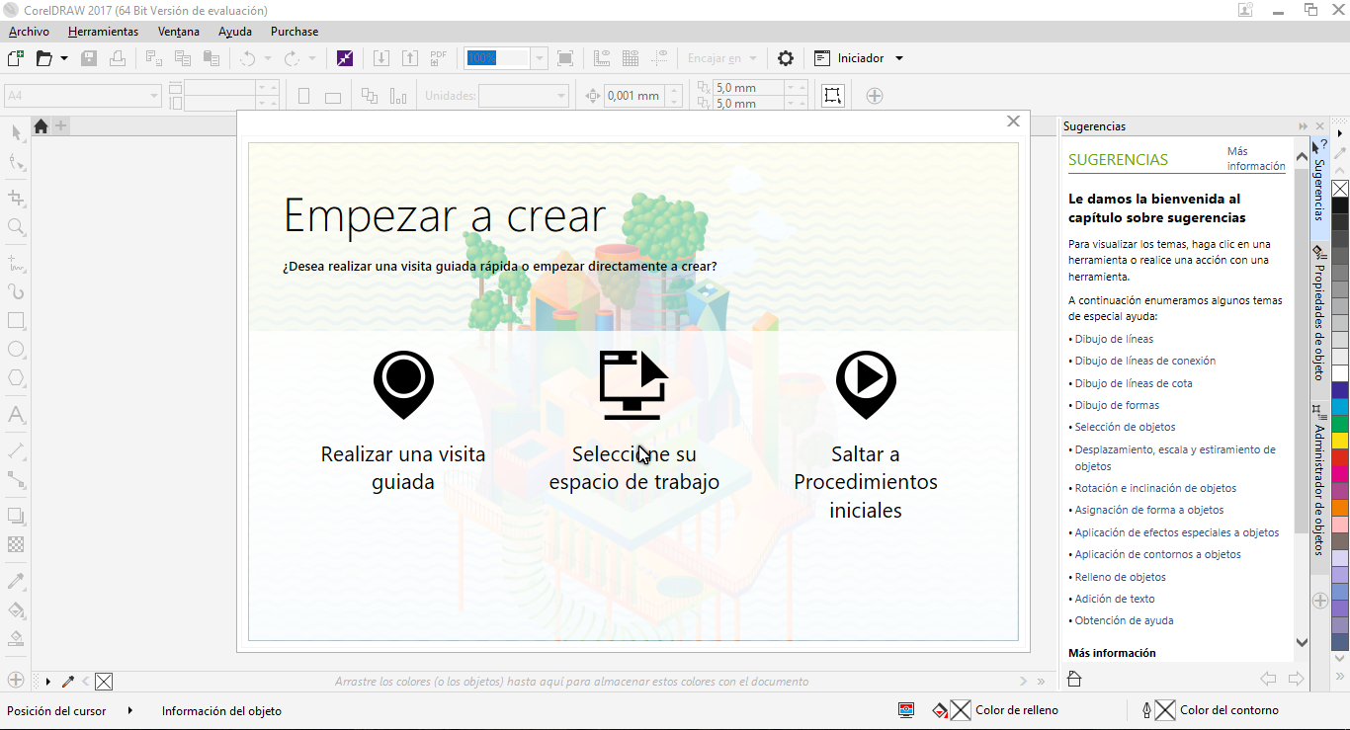Select the Interactive Fill tool
The width and height of the screenshot is (1350, 730).
coord(16,609)
